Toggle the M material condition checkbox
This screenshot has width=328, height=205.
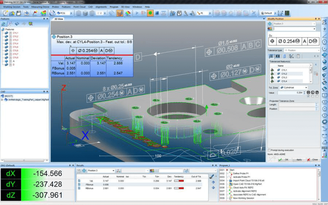(x=308, y=96)
